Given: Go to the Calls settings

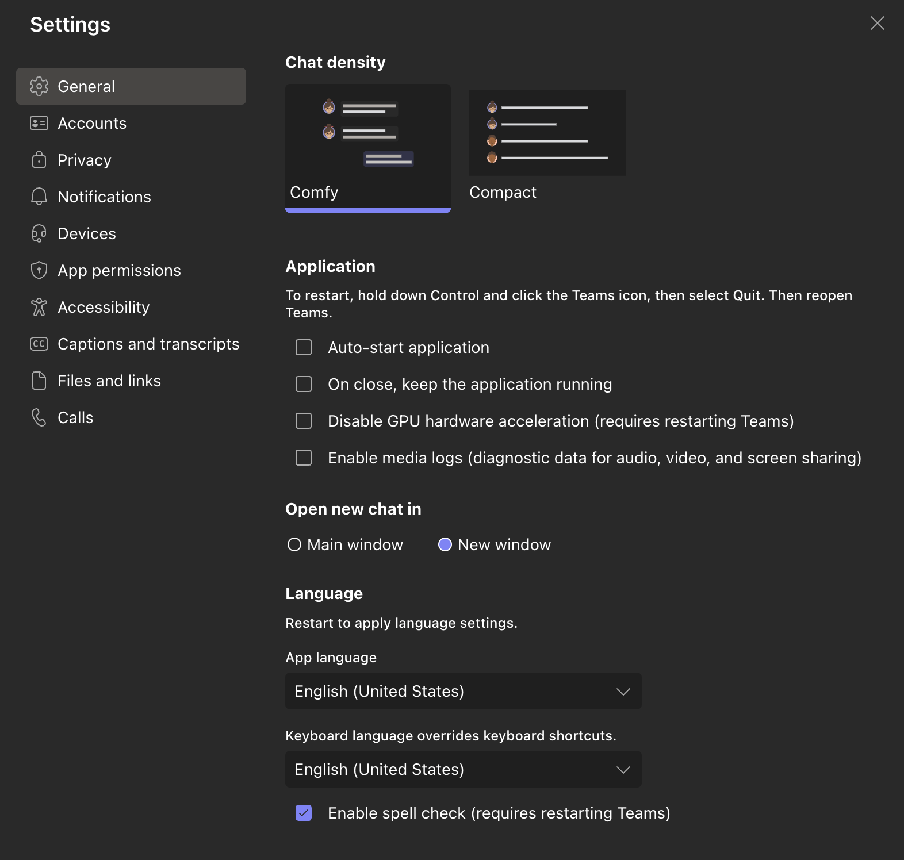Looking at the screenshot, I should pos(75,417).
